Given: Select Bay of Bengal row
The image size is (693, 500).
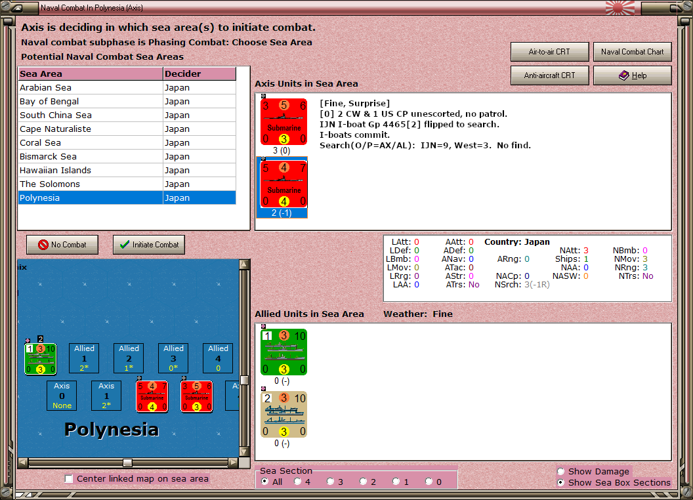Looking at the screenshot, I should pos(127,101).
